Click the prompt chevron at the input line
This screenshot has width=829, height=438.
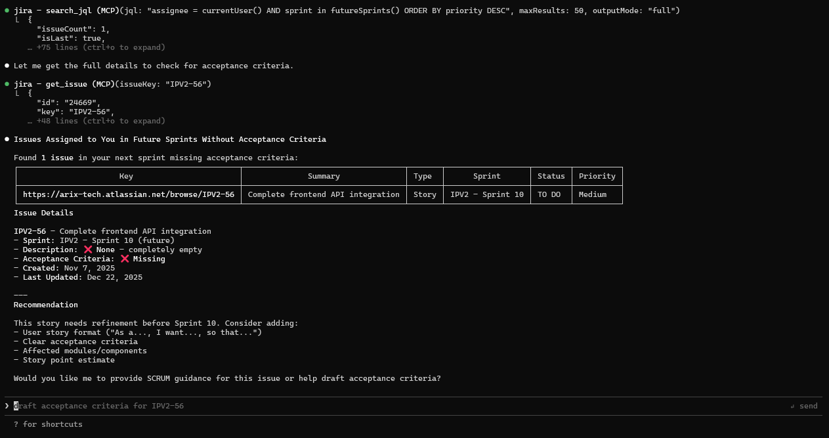pyautogui.click(x=7, y=405)
